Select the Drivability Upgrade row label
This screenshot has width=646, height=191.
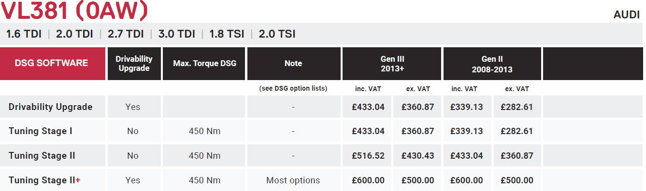[50, 107]
